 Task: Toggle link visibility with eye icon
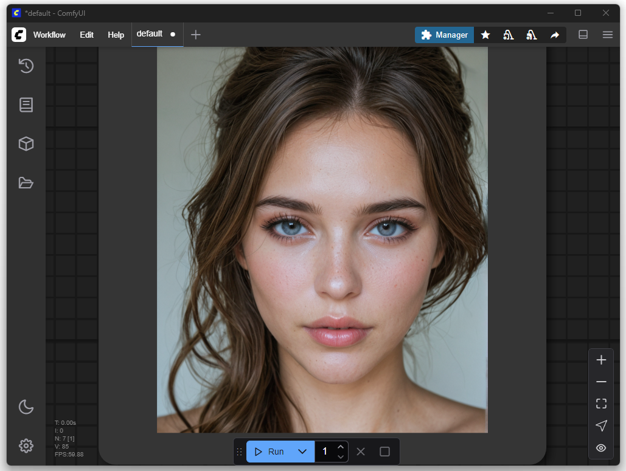601,448
